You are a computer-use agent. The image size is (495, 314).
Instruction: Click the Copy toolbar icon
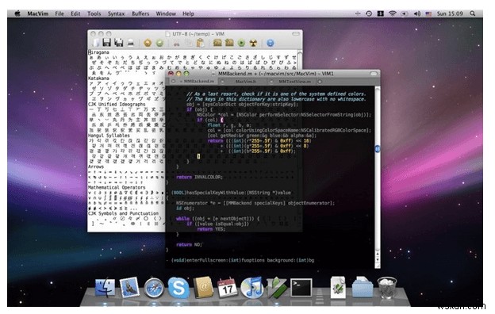[189, 43]
